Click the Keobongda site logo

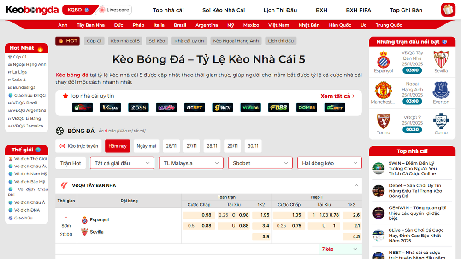tap(32, 10)
